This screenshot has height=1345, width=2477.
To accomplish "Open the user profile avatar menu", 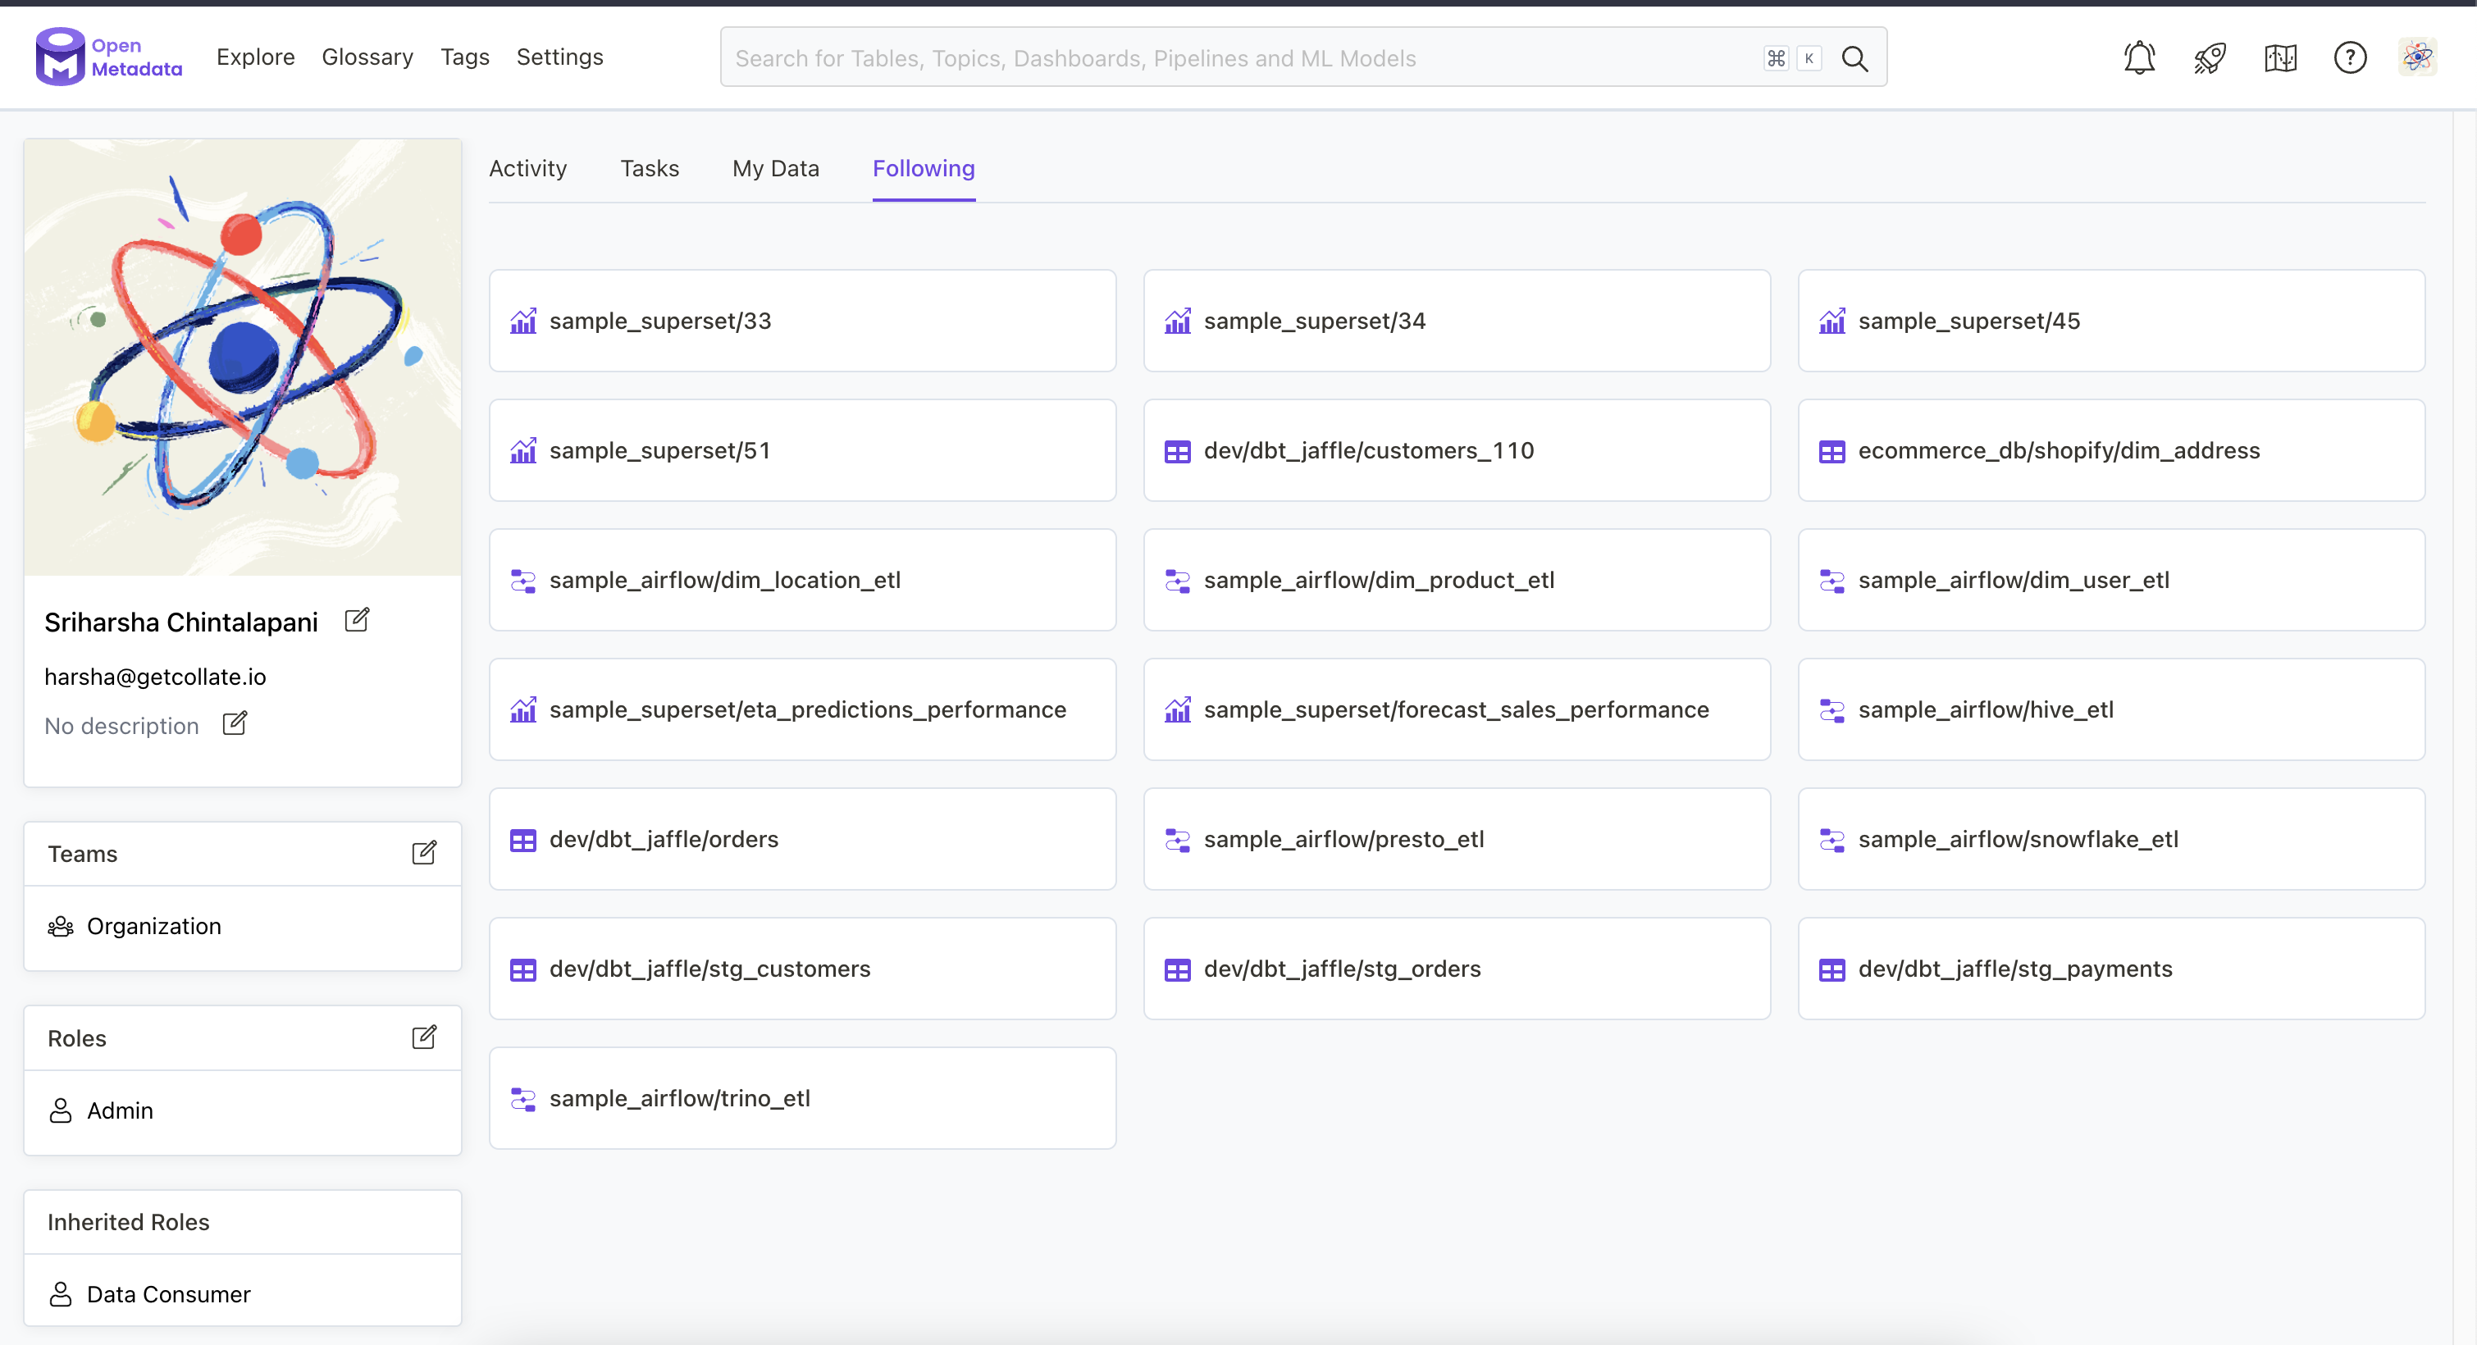I will (2416, 57).
